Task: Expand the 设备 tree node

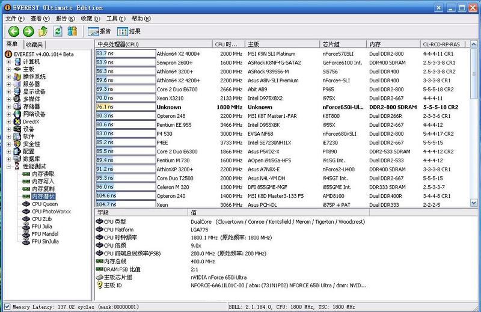Action: (8, 129)
